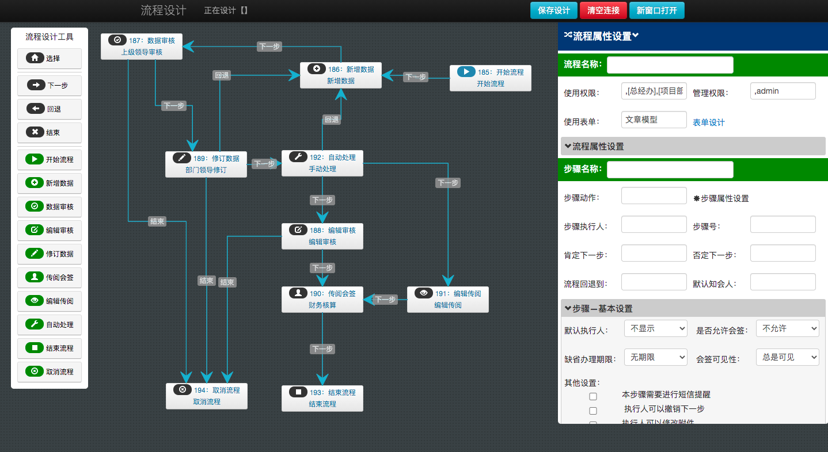The height and width of the screenshot is (452, 828).
Task: Open the 是否允许会签 dropdown
Action: pos(787,328)
